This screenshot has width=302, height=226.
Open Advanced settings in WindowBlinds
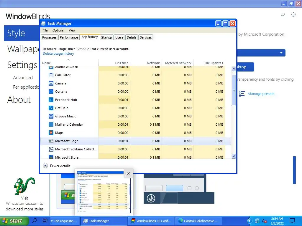click(x=23, y=78)
